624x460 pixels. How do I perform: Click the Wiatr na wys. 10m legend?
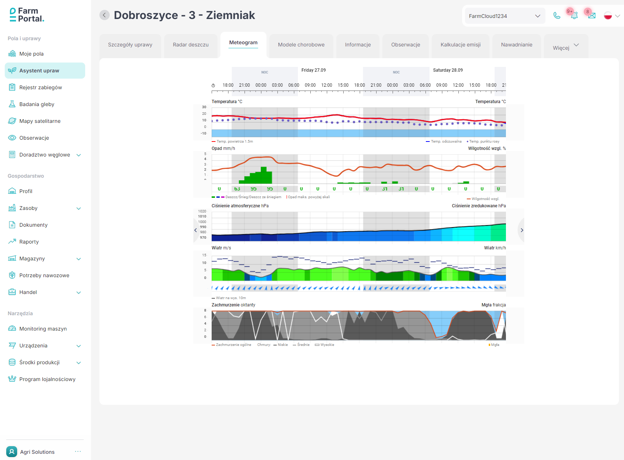coord(229,298)
